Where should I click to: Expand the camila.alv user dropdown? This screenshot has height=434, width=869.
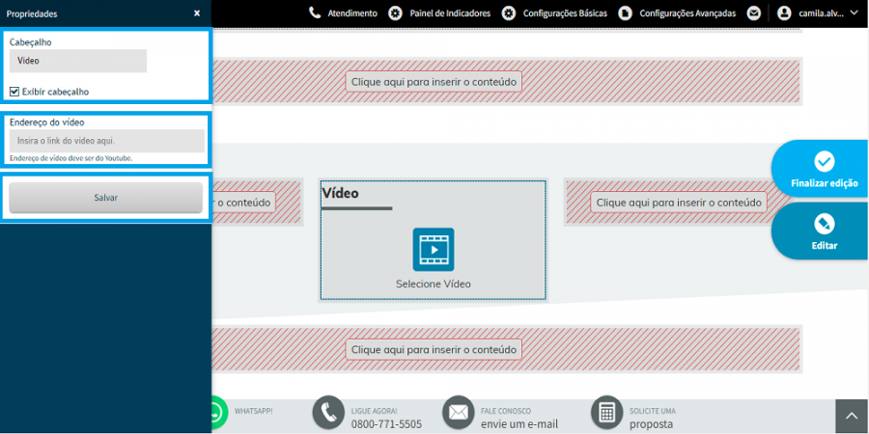point(854,14)
